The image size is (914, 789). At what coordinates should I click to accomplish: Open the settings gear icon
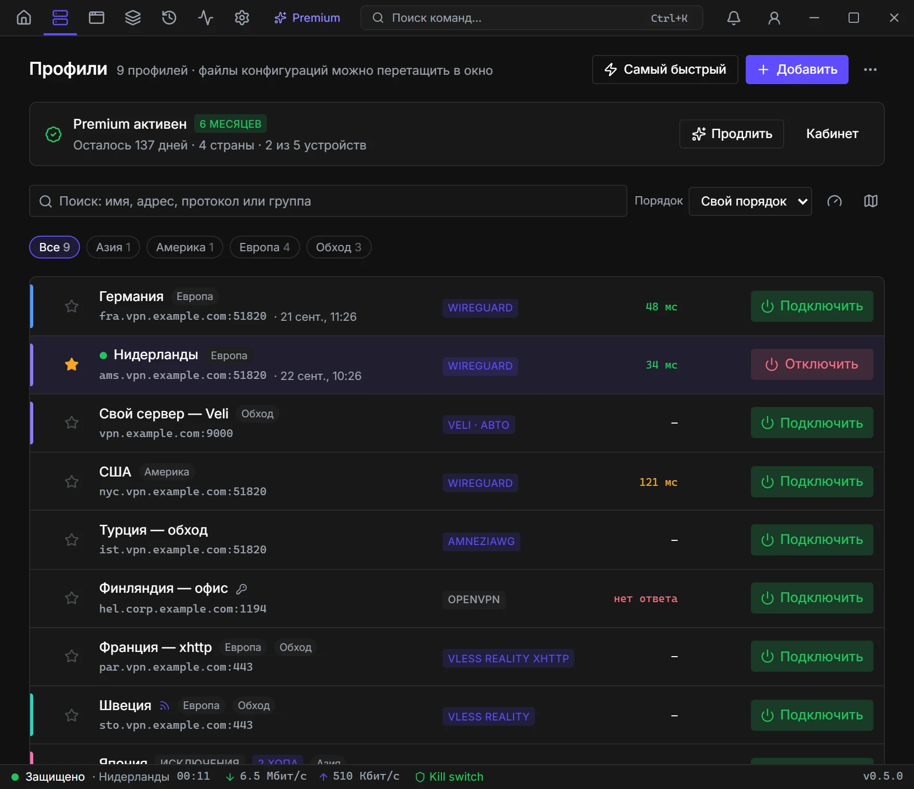[x=242, y=18]
